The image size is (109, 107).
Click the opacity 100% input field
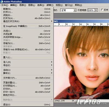click(x=91, y=10)
